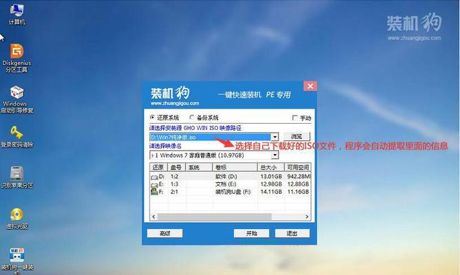This screenshot has width=460, height=275.
Task: Click 浏览 browse button
Action: [x=297, y=137]
